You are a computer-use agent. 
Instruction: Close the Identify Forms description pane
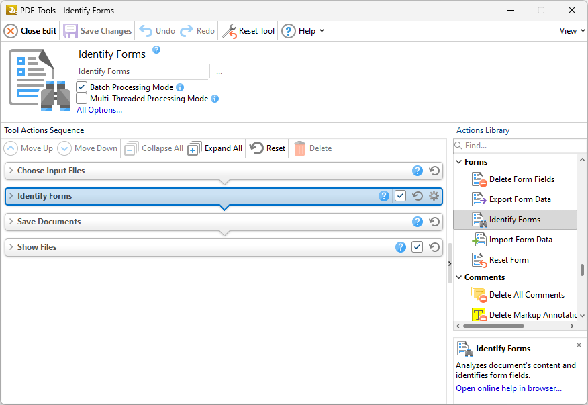(x=579, y=345)
